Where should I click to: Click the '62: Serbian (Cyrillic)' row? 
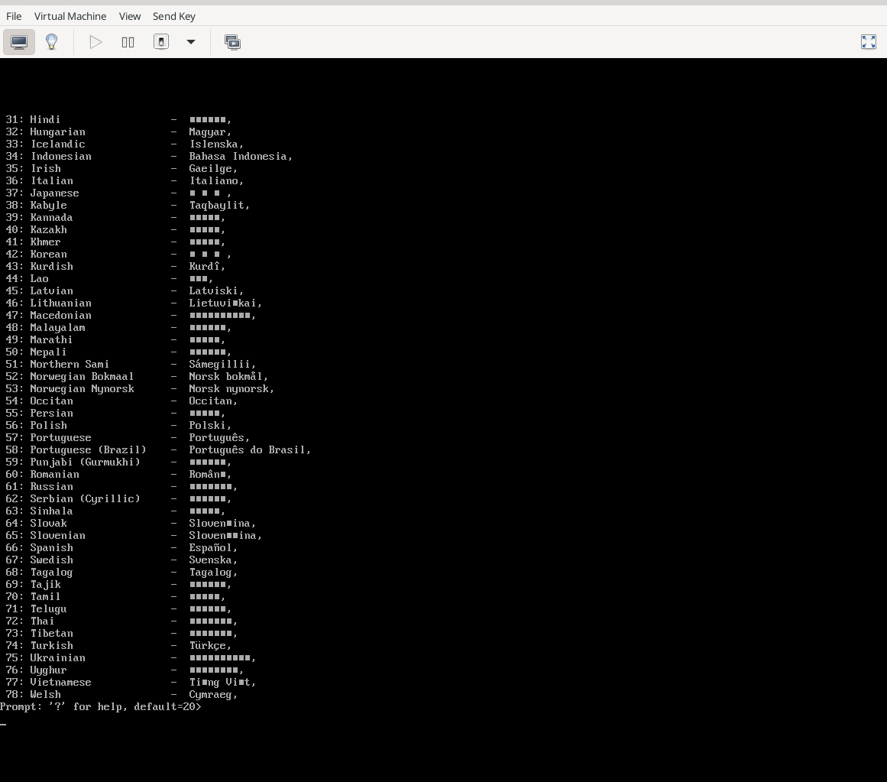118,499
